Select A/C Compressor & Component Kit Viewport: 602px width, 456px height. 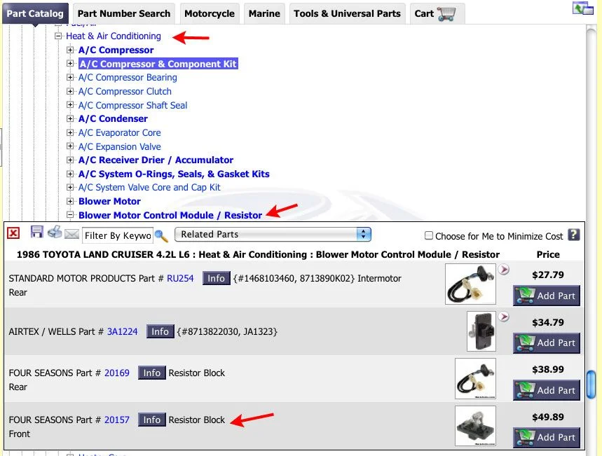tap(158, 64)
